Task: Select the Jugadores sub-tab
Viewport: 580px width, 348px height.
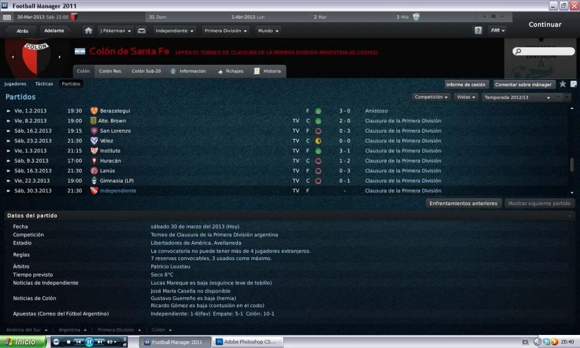Action: coord(15,84)
